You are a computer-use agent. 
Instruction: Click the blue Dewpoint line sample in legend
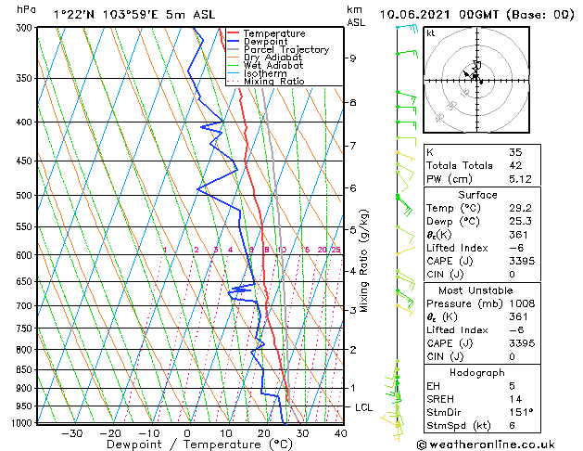coord(234,41)
